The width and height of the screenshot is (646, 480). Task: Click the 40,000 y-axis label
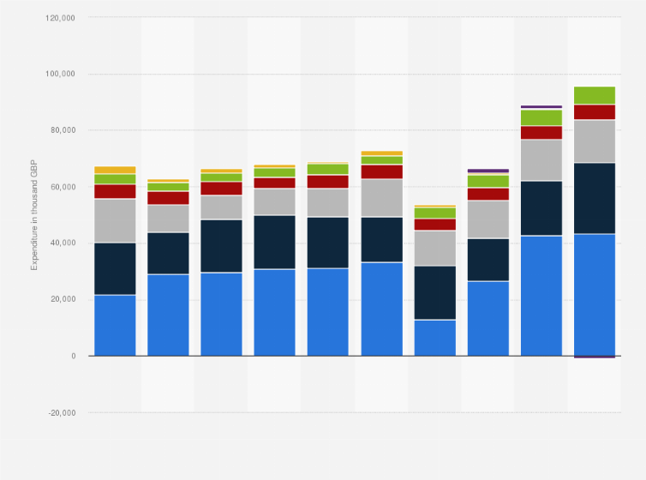pyautogui.click(x=63, y=243)
